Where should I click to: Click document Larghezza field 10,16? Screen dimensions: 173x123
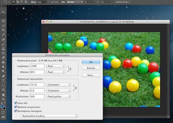[x=37, y=85]
